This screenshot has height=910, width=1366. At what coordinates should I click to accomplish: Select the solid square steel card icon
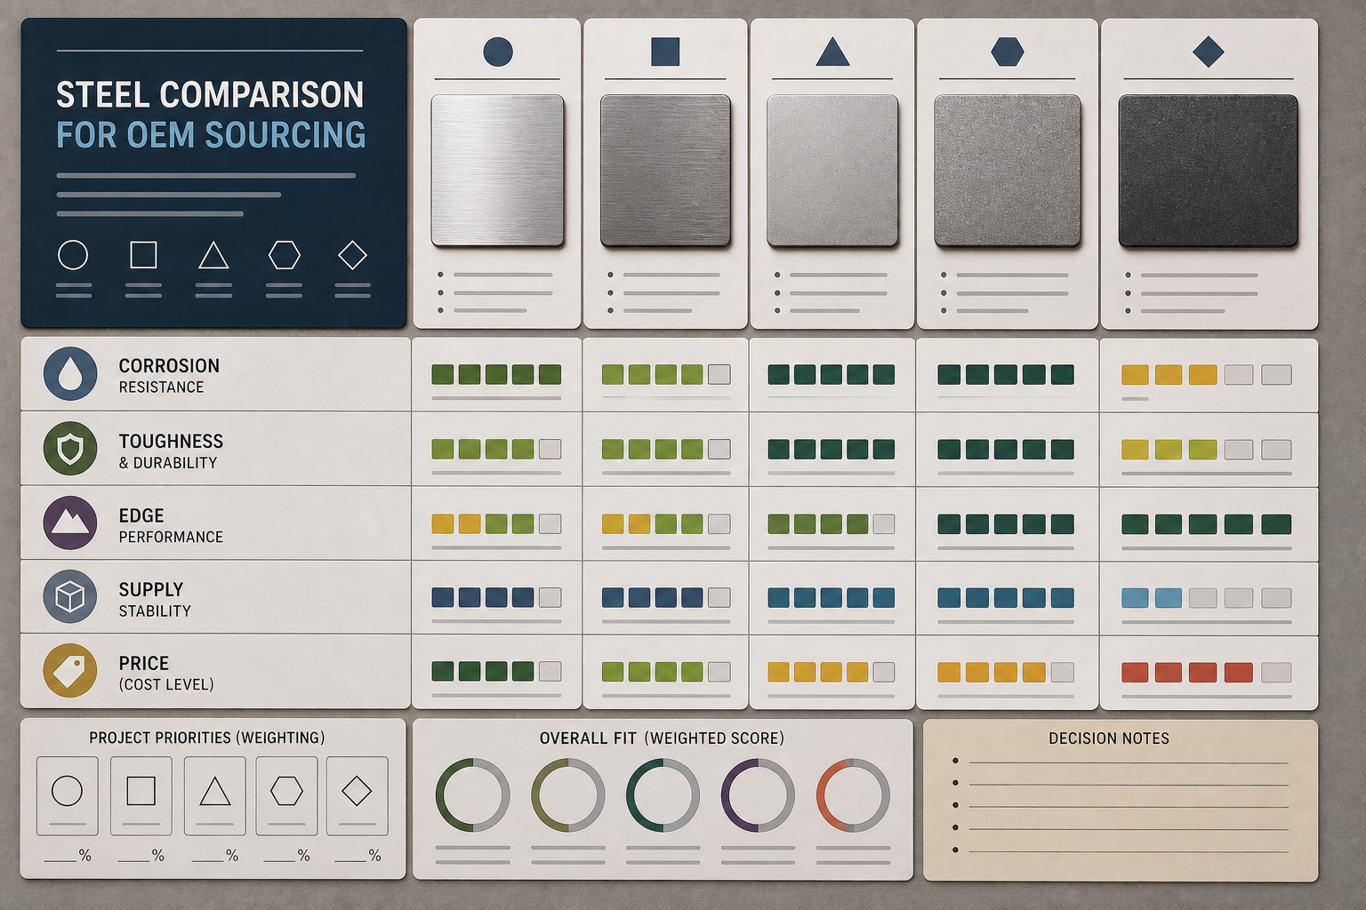tap(665, 52)
